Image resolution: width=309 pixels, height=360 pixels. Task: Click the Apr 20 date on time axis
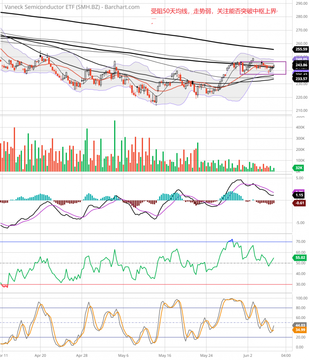pos(40,354)
